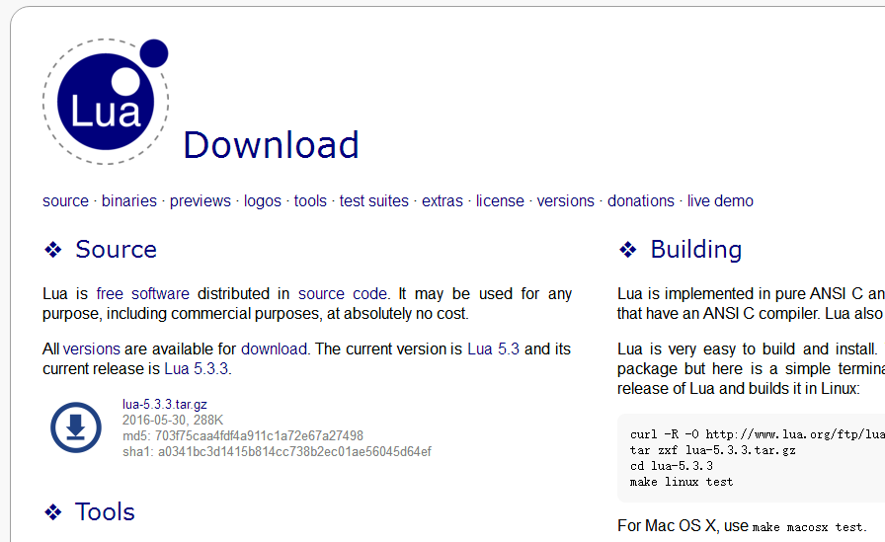Go to the test suites link
This screenshot has height=542, width=885.
click(x=374, y=200)
